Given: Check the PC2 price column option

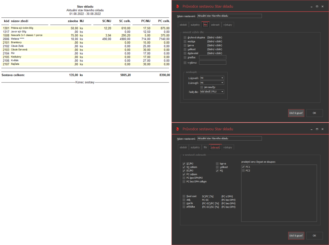Looking at the screenshot, I should (x=243, y=170).
